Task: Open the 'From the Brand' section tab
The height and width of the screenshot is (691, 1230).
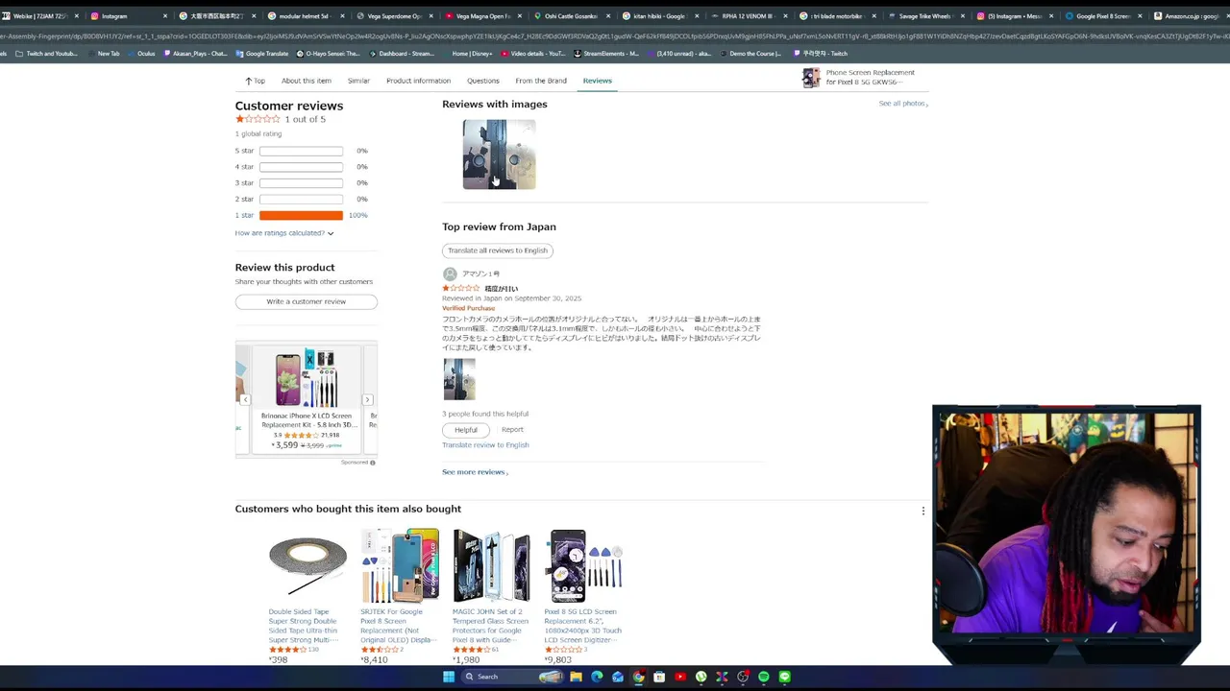Action: pos(541,81)
